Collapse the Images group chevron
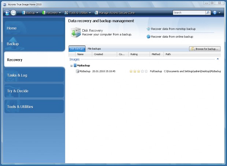227x166 pixels. [217, 59]
